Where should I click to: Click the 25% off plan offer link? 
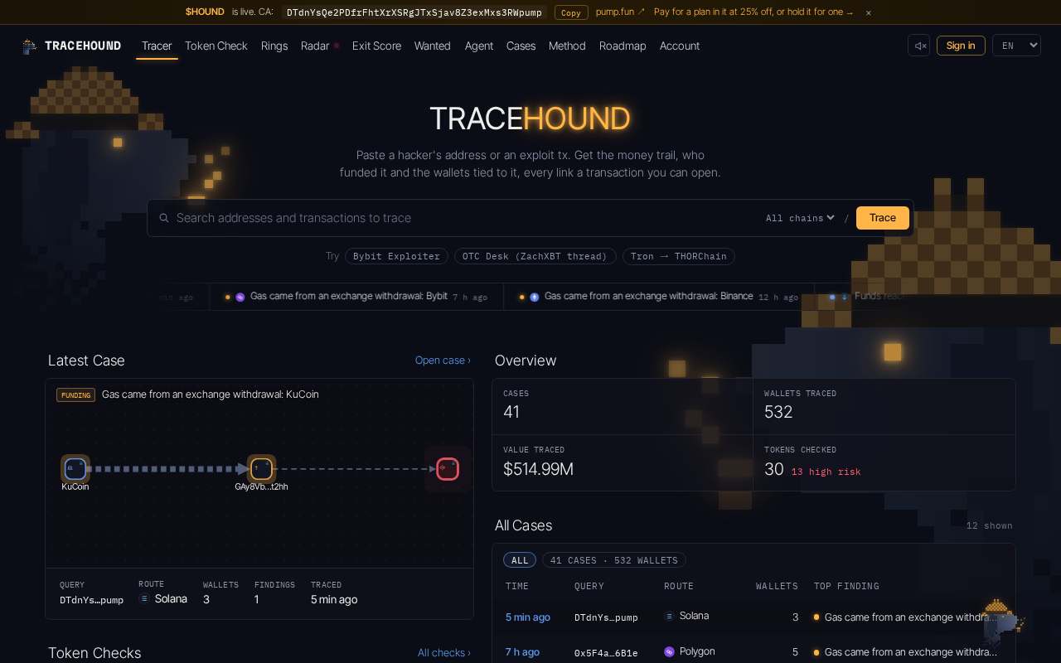coord(753,12)
